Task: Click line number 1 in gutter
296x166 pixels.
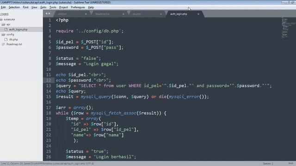Action: tap(50, 20)
